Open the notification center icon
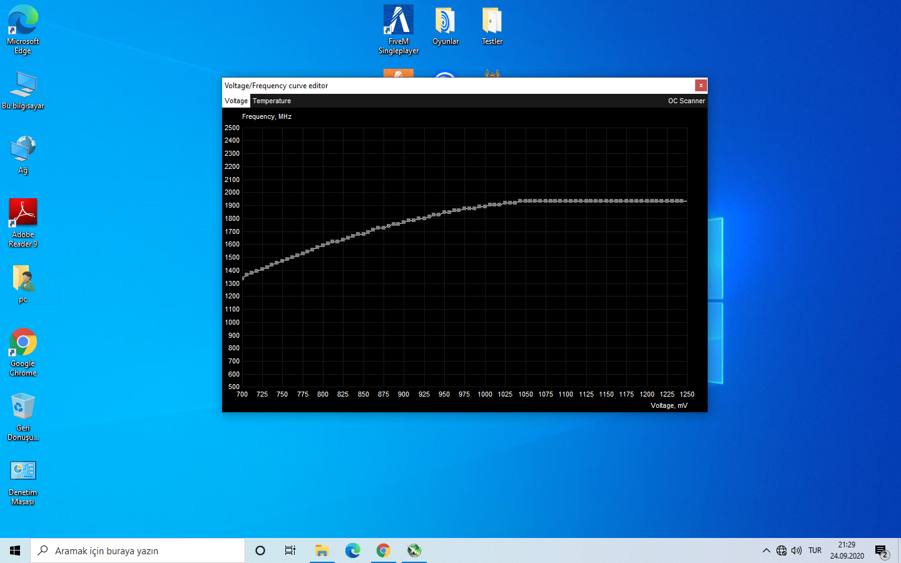This screenshot has width=901, height=563. (882, 551)
